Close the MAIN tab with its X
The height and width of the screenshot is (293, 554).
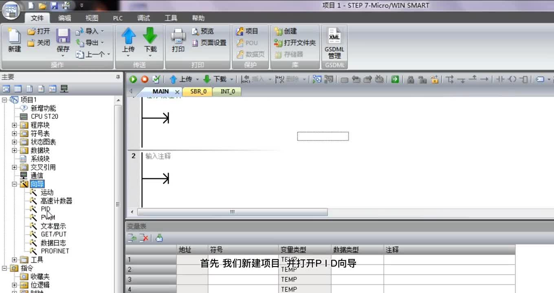click(x=177, y=92)
